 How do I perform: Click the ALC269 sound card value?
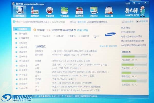point(76,87)
